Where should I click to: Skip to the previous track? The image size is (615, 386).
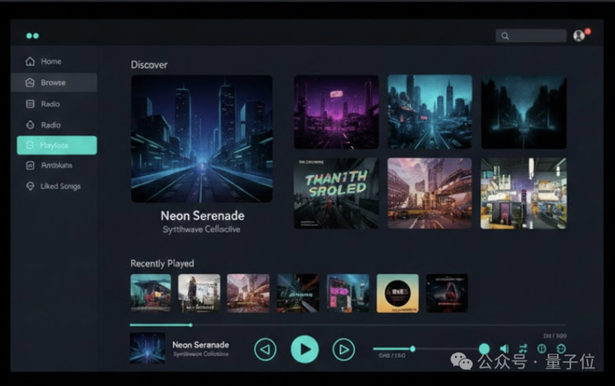(265, 349)
